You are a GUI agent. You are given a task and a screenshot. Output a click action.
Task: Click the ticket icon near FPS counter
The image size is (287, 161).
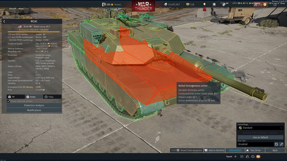point(224,4)
